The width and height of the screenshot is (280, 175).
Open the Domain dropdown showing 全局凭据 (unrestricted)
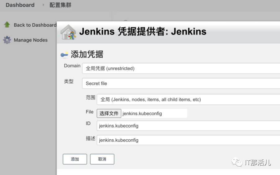181,68
